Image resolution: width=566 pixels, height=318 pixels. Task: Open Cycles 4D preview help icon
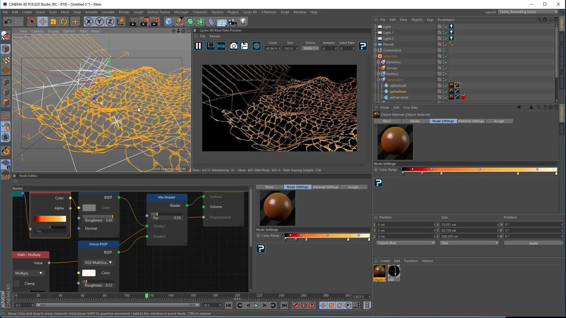[363, 46]
